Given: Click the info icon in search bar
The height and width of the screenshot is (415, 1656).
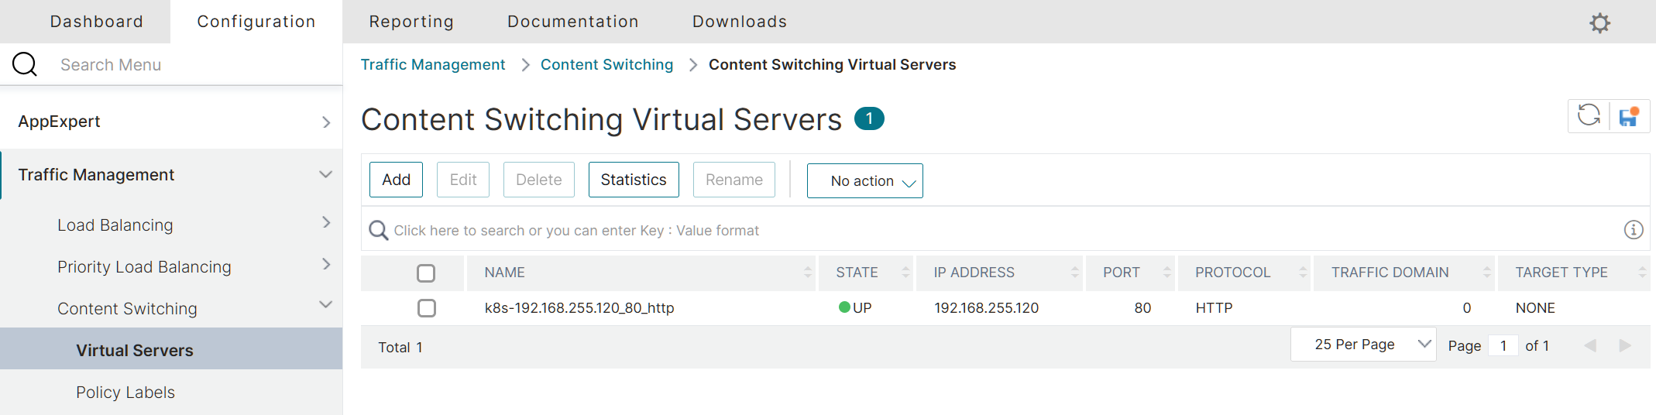Looking at the screenshot, I should coord(1633,230).
